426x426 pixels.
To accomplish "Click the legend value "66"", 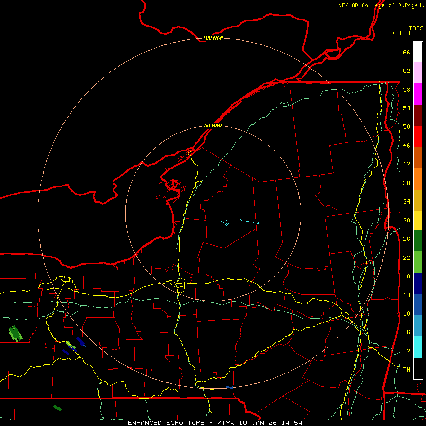I will pyautogui.click(x=407, y=52).
